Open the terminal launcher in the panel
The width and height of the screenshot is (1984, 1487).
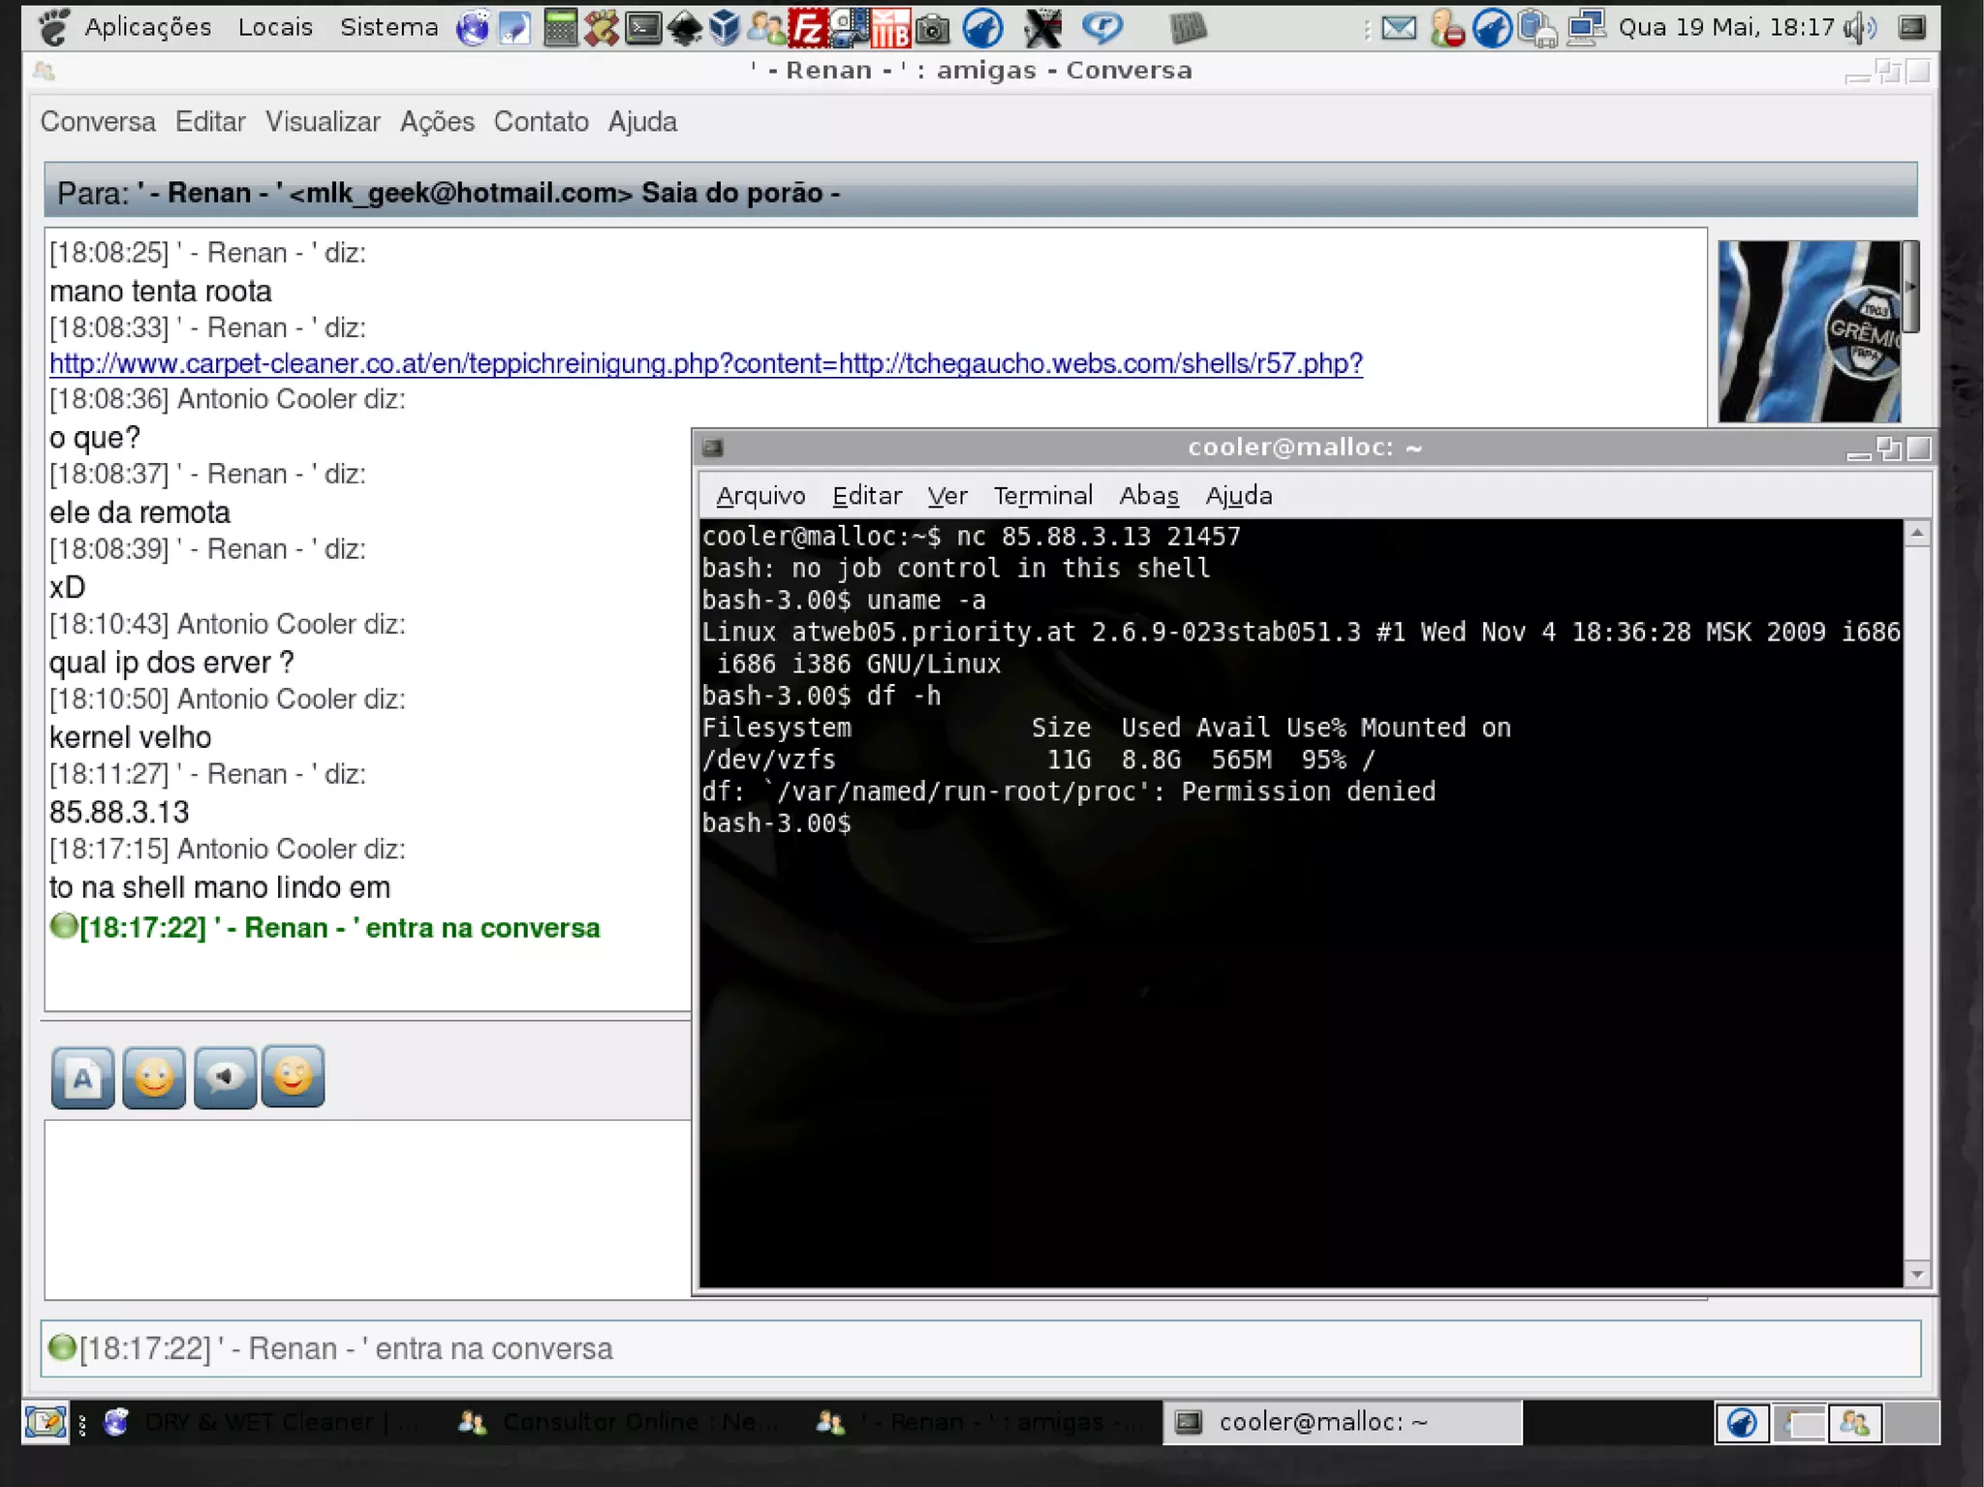click(x=643, y=28)
